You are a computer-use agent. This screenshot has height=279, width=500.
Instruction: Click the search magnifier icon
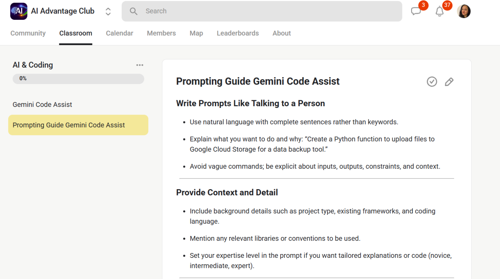pyautogui.click(x=133, y=11)
